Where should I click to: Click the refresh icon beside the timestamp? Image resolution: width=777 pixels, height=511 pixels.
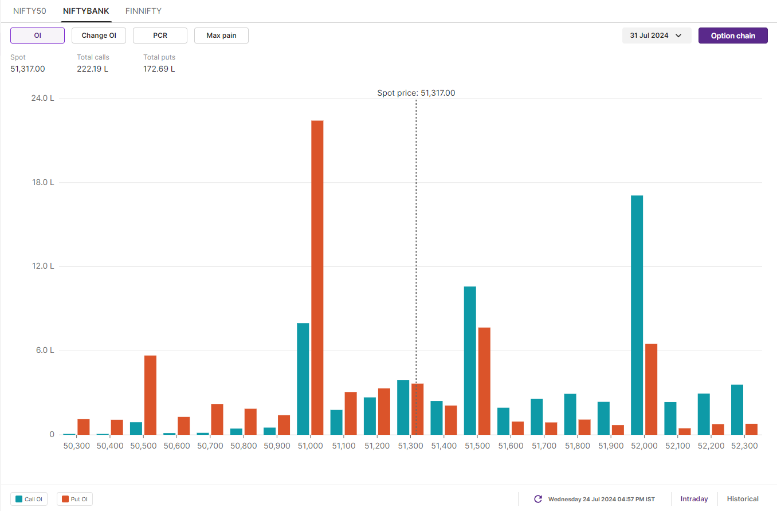click(538, 499)
